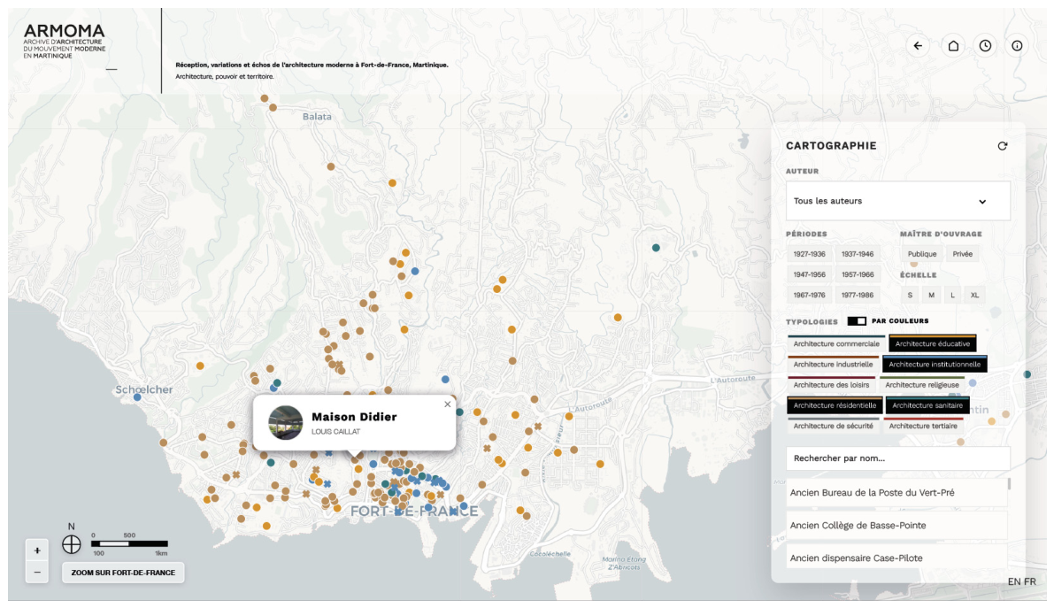Click the Zoom sur Fort-de-France button

123,573
